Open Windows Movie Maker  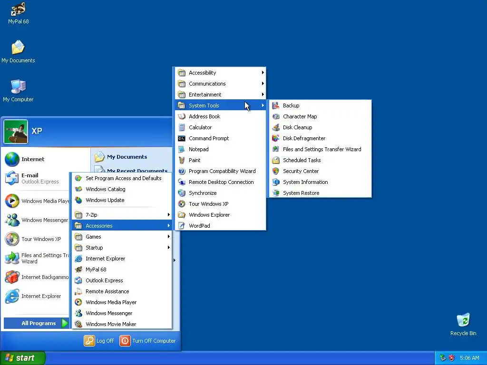click(x=122, y=324)
